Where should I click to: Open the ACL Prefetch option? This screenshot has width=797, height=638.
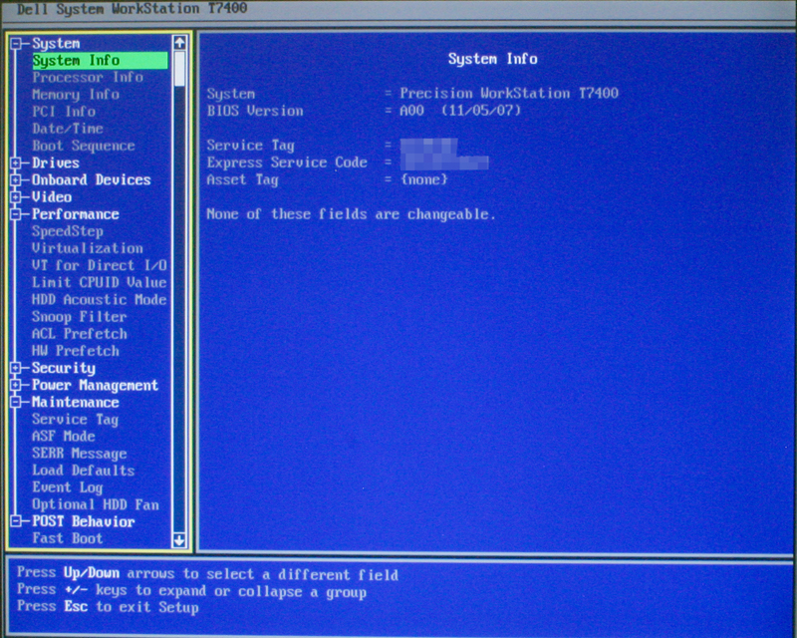point(80,334)
